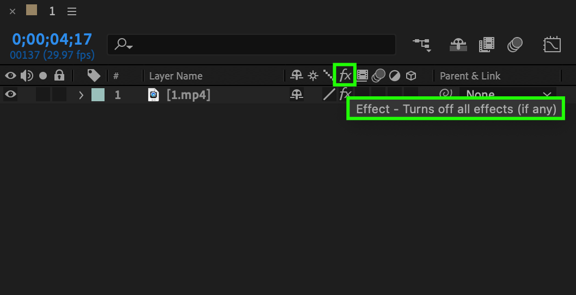Click the Layer Name column header
This screenshot has width=576, height=295.
click(x=175, y=76)
